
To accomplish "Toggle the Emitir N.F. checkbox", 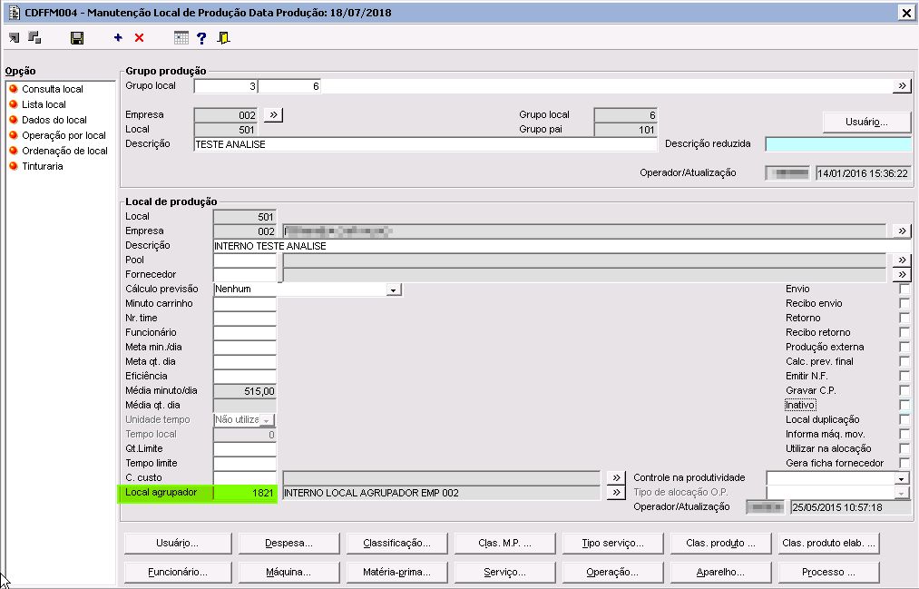I will [904, 377].
